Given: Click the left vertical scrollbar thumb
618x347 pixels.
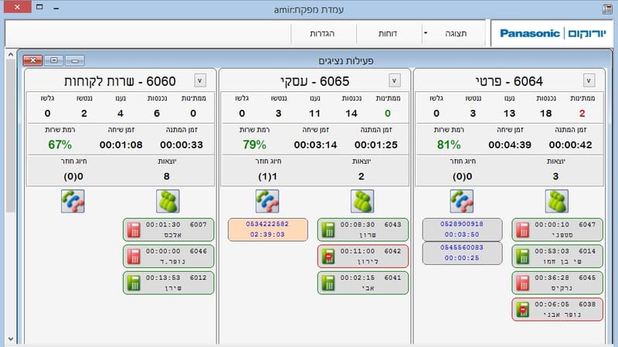Looking at the screenshot, I should click(11, 136).
